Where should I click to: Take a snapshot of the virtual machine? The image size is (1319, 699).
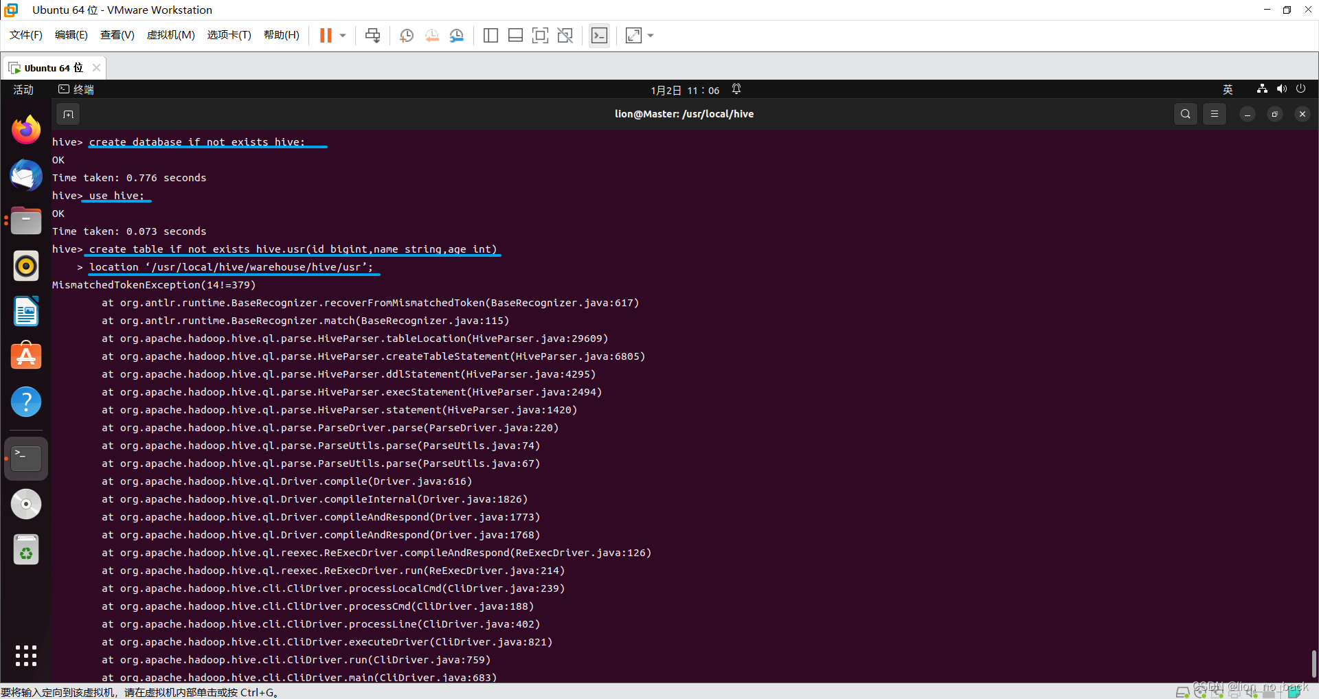click(407, 35)
